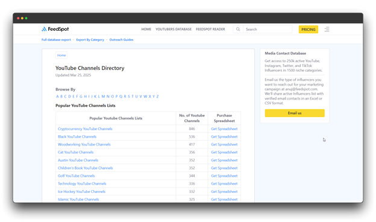
Task: Open Black YouTube Channels list
Action: point(77,137)
